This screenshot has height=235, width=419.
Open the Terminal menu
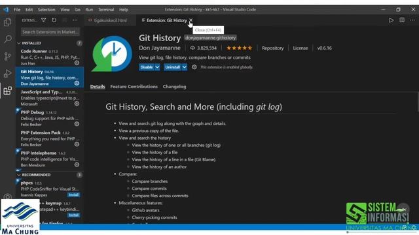click(x=106, y=10)
